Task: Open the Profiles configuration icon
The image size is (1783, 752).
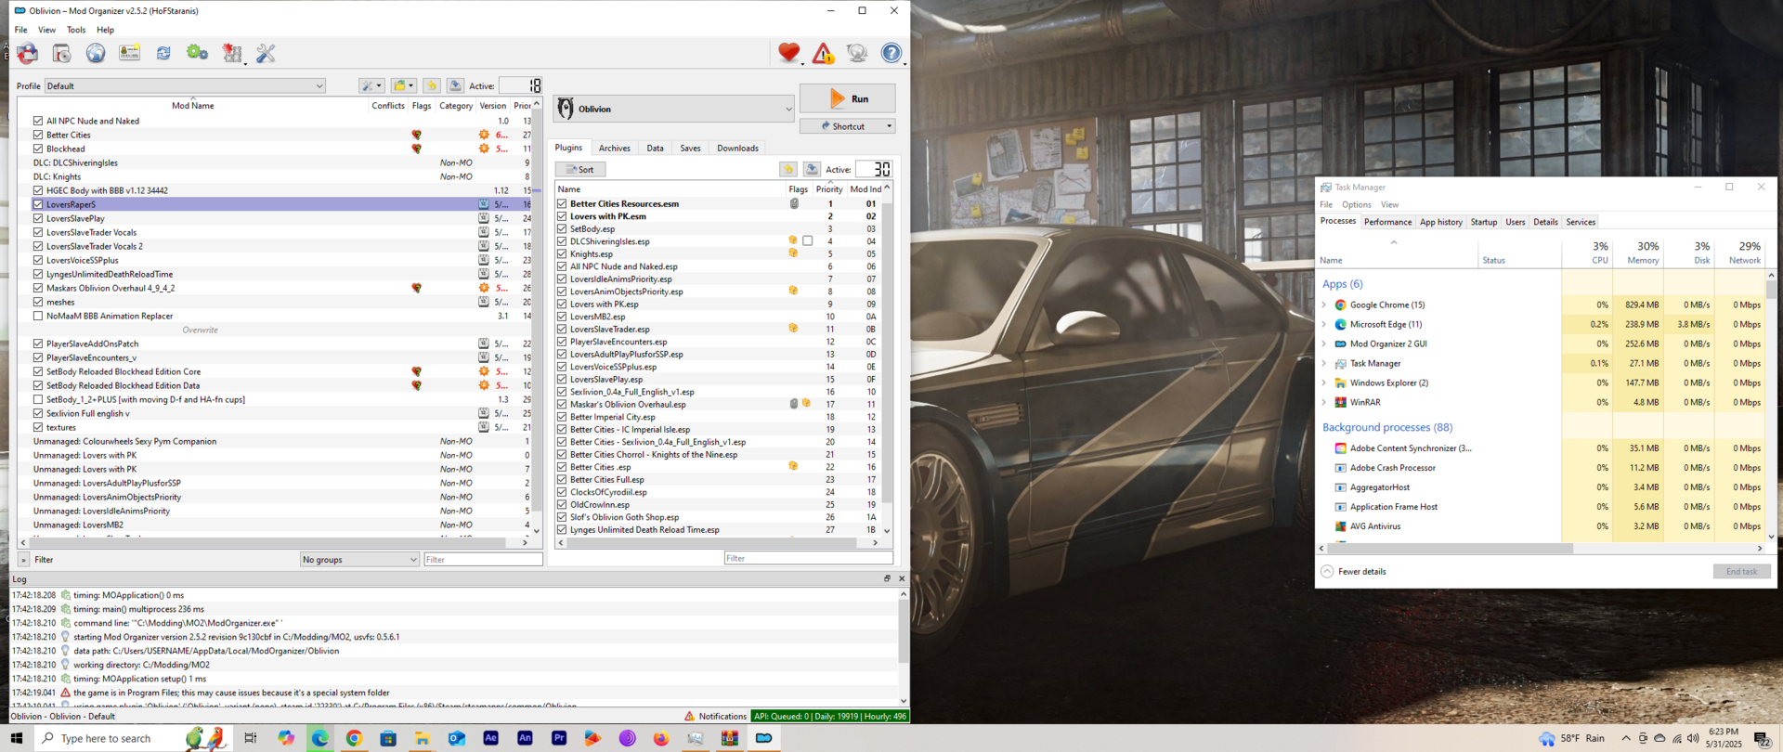Action: pos(129,54)
